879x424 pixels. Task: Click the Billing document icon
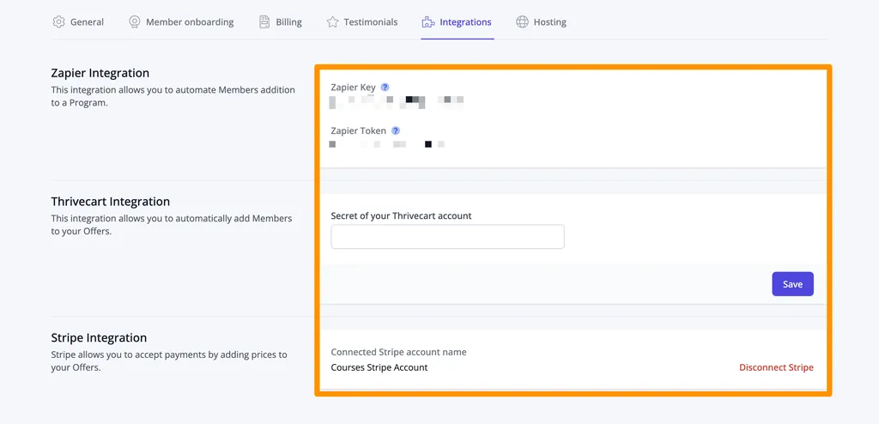click(x=264, y=21)
